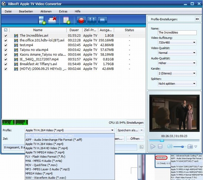Open the Video-Auflösung 720x480 dropdown
203x180 pixels.
coord(177,43)
